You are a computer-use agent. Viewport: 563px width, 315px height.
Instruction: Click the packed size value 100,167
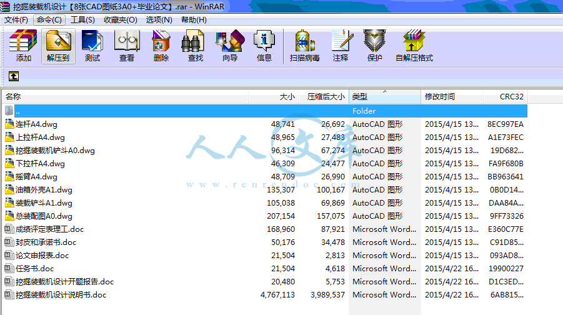[x=331, y=190]
